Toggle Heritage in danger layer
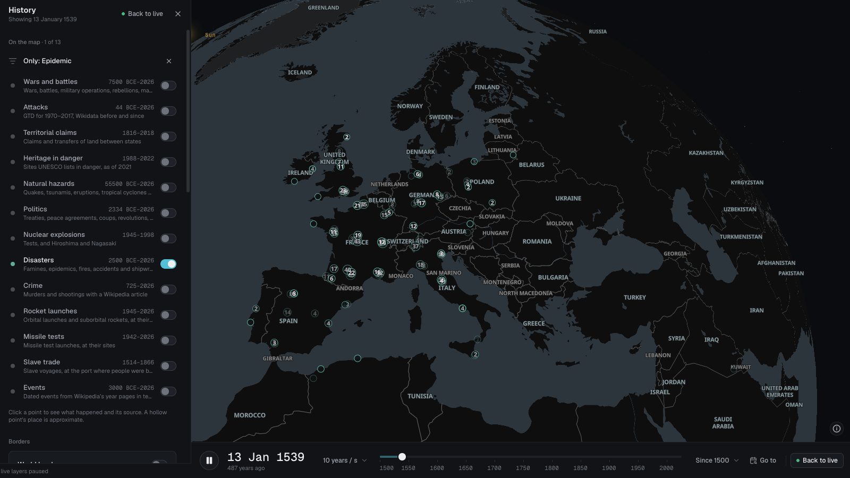The image size is (850, 478). 168,162
